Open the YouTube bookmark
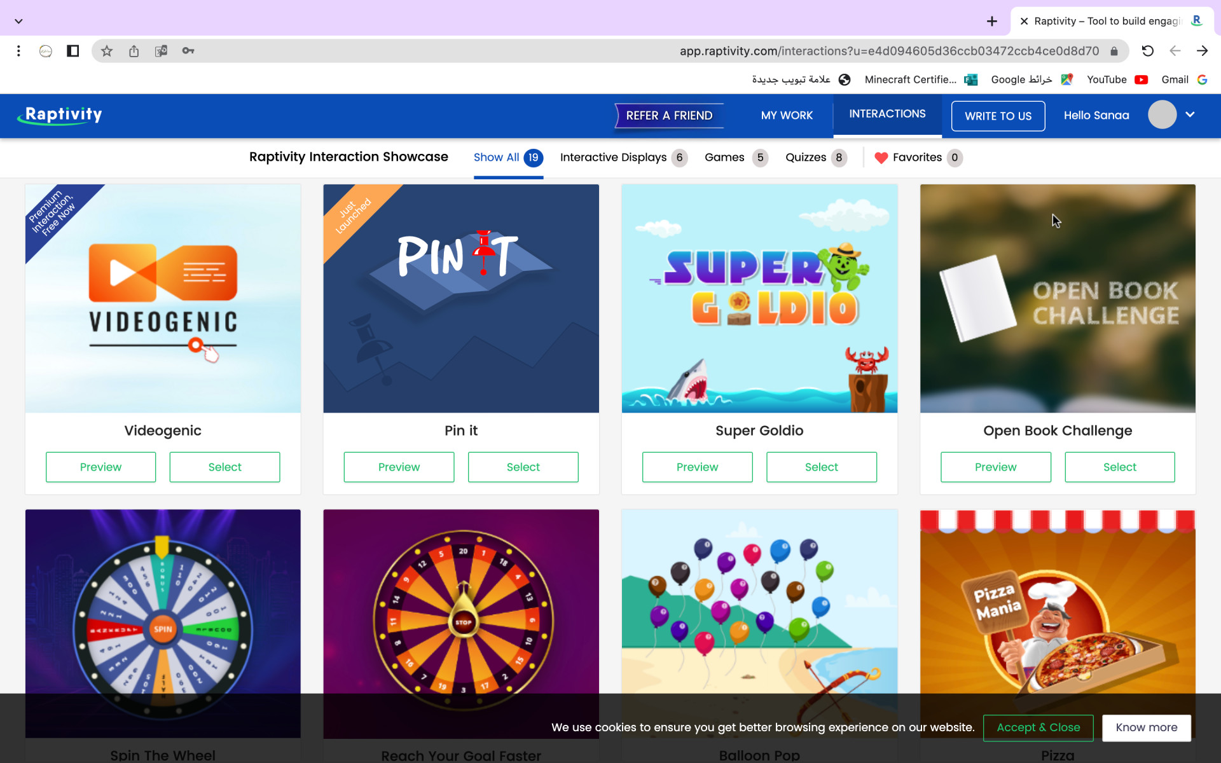1221x763 pixels. coord(1117,79)
